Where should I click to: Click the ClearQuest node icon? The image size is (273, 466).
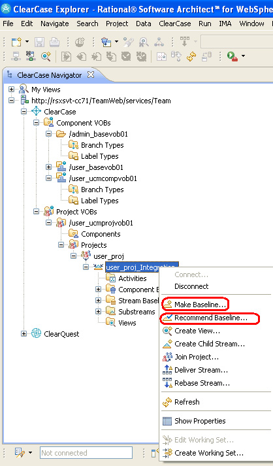tap(36, 333)
